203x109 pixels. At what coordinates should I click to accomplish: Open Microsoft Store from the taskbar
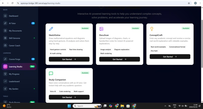click(128, 106)
